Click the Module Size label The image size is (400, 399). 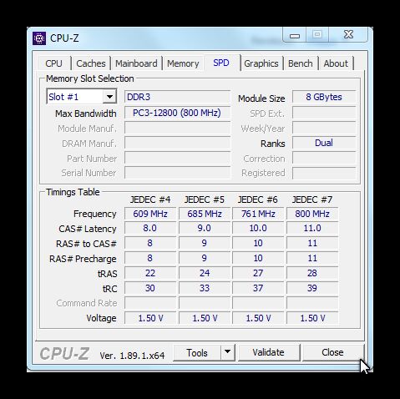[x=261, y=98]
